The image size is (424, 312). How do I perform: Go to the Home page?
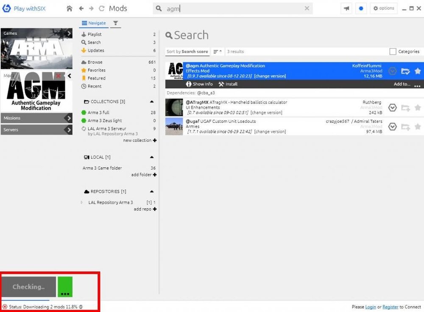pyautogui.click(x=70, y=8)
